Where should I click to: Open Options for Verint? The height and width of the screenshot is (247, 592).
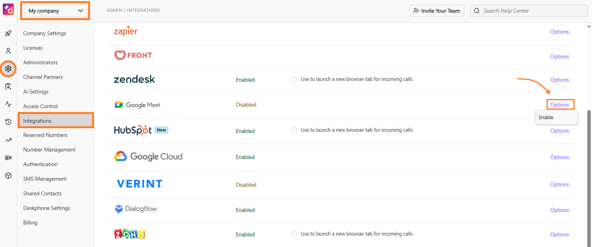point(560,184)
